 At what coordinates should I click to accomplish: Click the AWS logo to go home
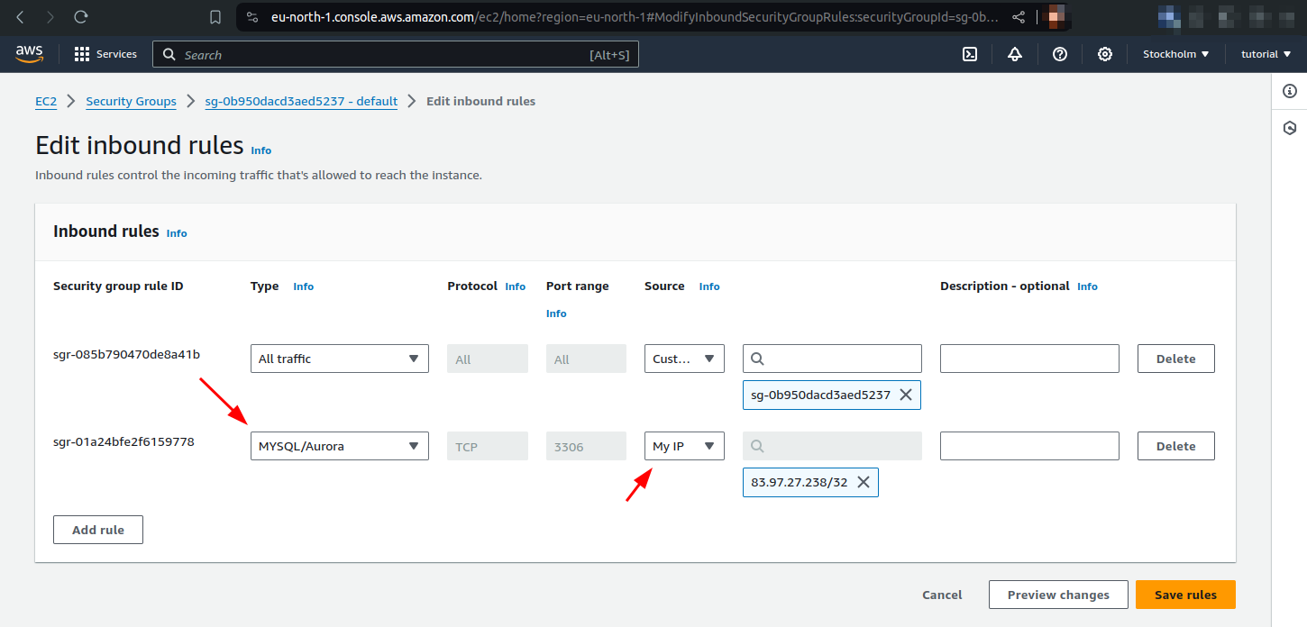tap(29, 54)
